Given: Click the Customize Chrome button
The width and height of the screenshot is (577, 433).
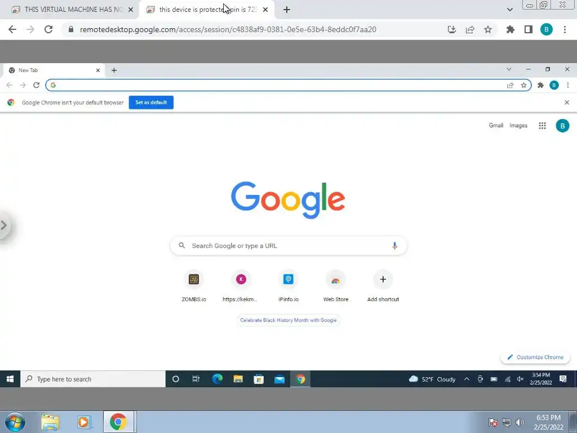Looking at the screenshot, I should click(535, 357).
